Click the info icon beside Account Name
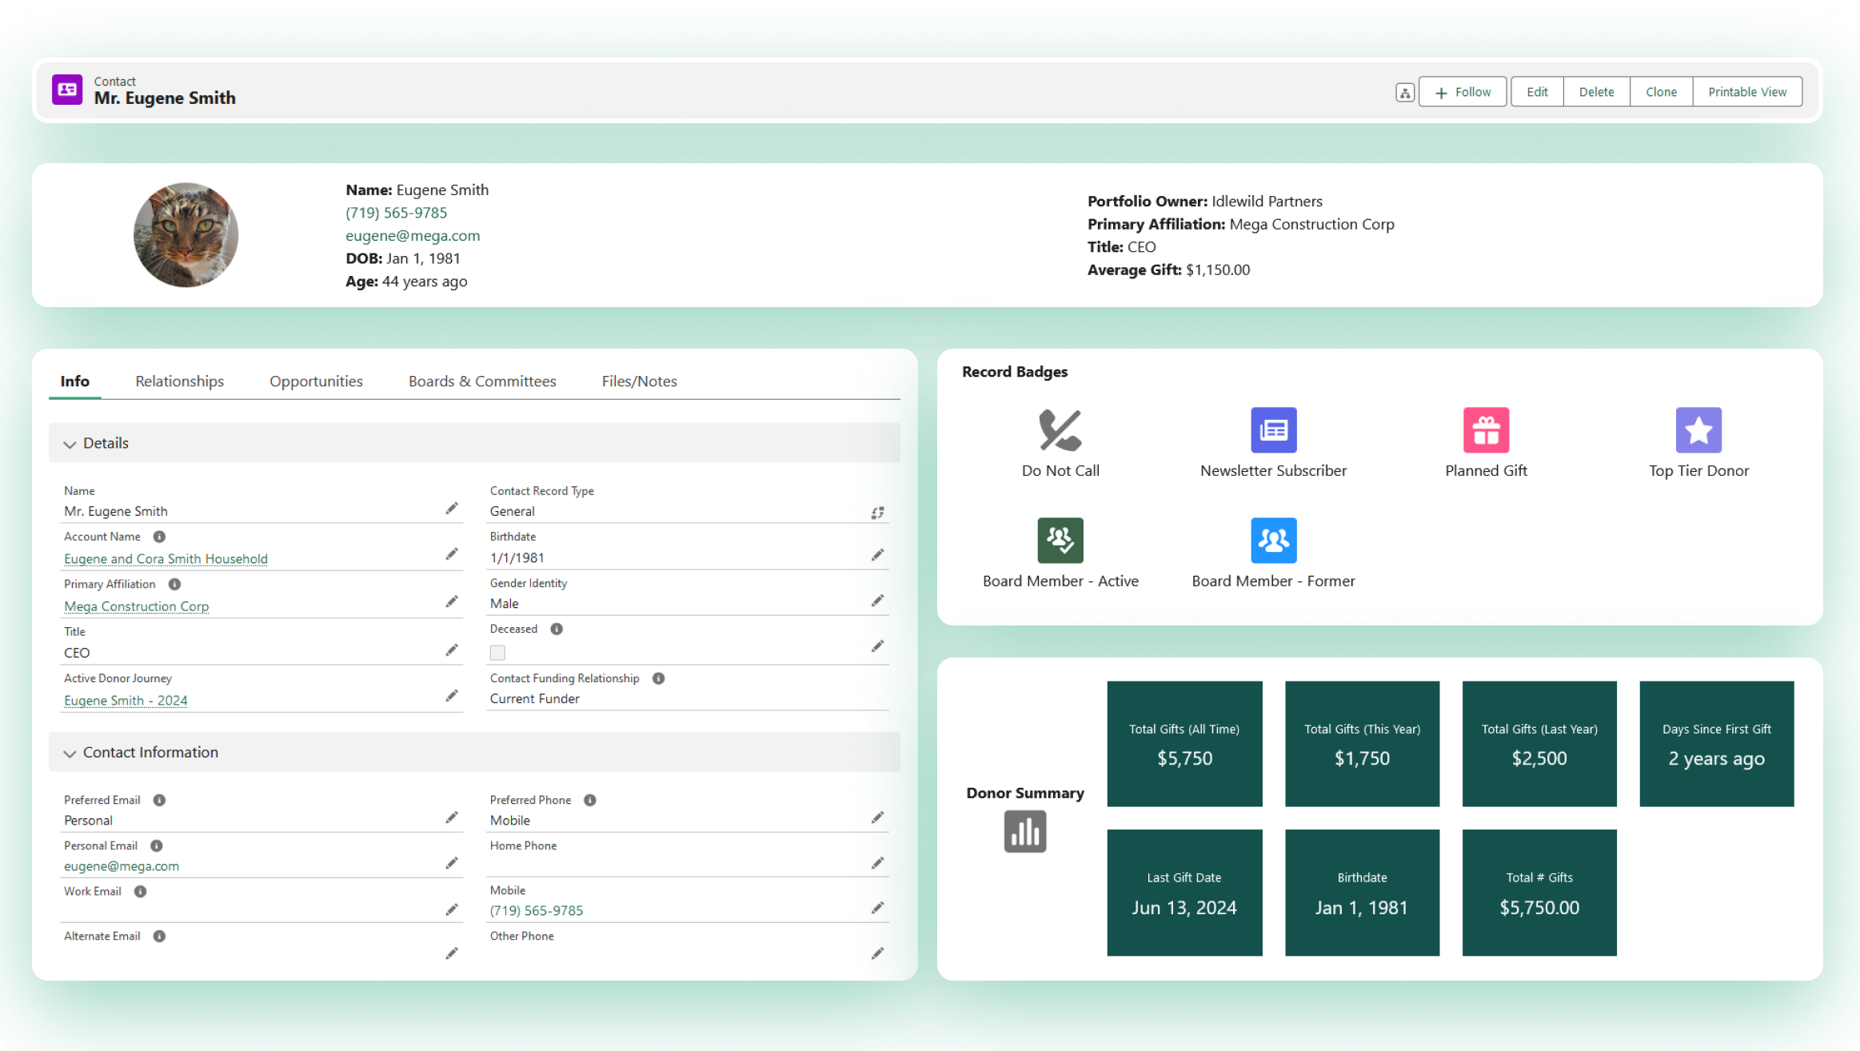The width and height of the screenshot is (1860, 1051). pyautogui.click(x=159, y=537)
